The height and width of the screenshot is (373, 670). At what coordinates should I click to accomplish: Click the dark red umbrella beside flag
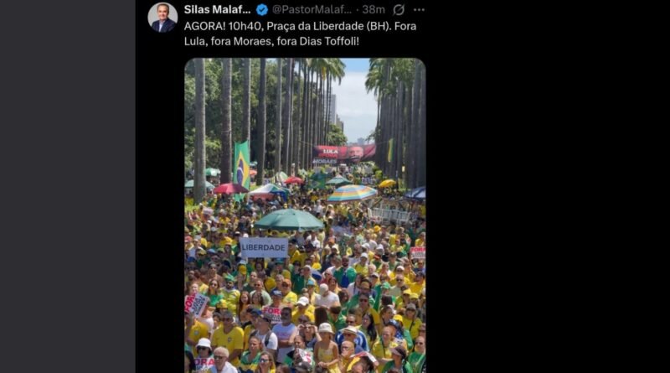coord(230,189)
